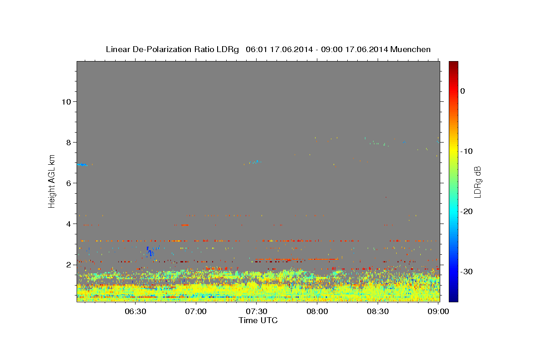
Task: Click the 08:00 time tick label
Action: (317, 312)
